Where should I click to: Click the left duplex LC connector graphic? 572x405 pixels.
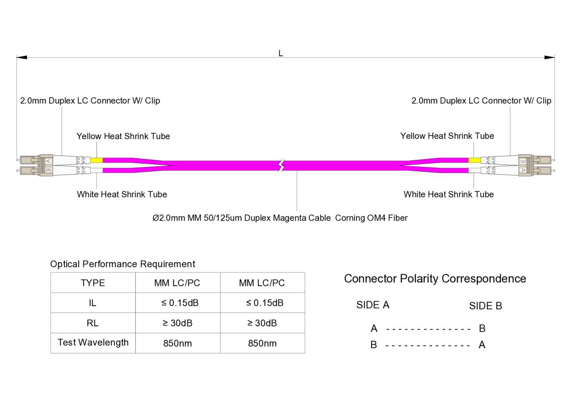click(45, 165)
